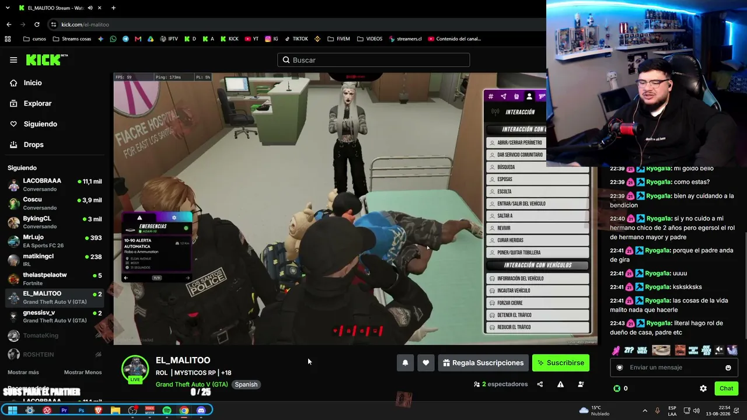Mute the EL_MALITOO browser tab audio

[89, 8]
